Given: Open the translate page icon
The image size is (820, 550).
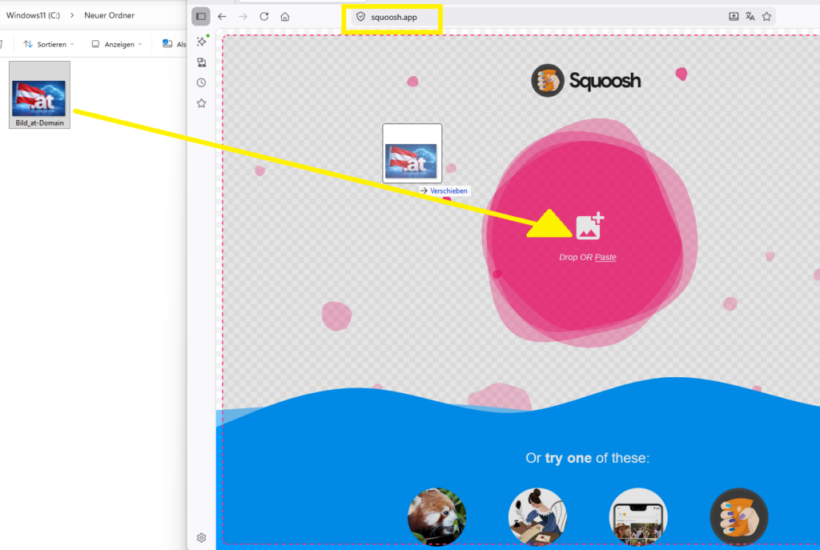Looking at the screenshot, I should click(x=750, y=17).
